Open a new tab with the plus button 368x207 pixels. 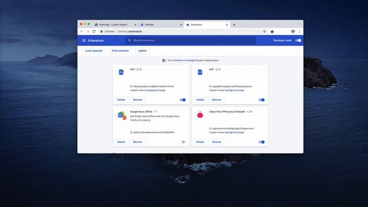coord(234,25)
